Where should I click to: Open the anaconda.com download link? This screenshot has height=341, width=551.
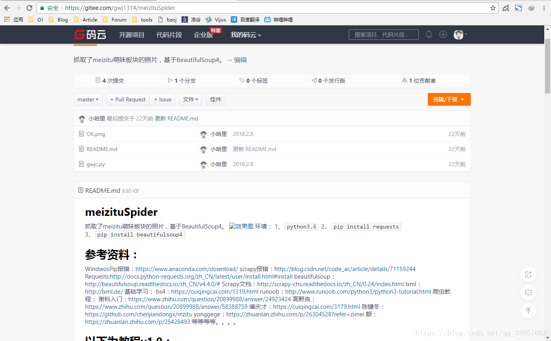(187, 269)
